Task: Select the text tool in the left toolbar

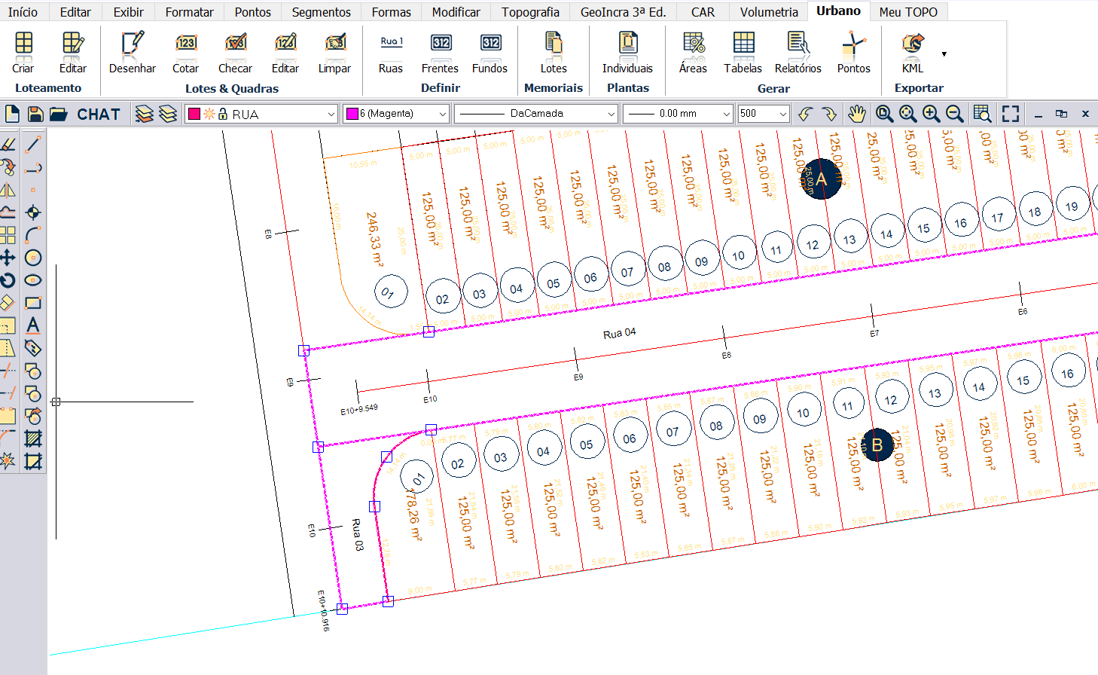Action: (x=32, y=325)
